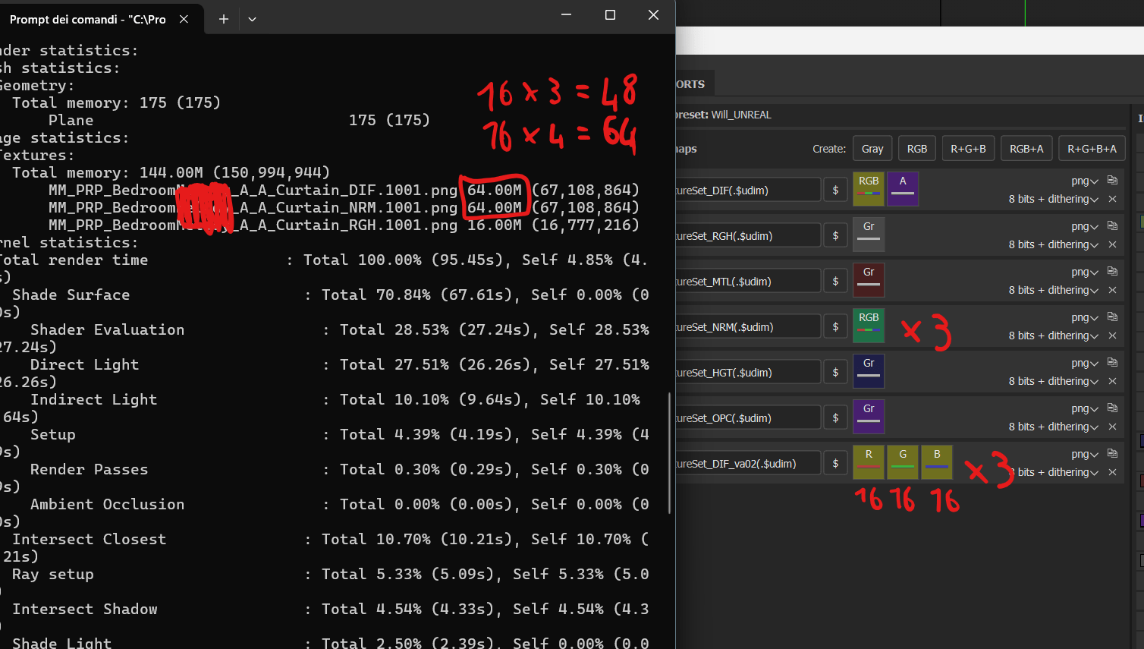Viewport: 1144px width, 649px height.
Task: Duplicate the MTL output map
Action: (1112, 272)
